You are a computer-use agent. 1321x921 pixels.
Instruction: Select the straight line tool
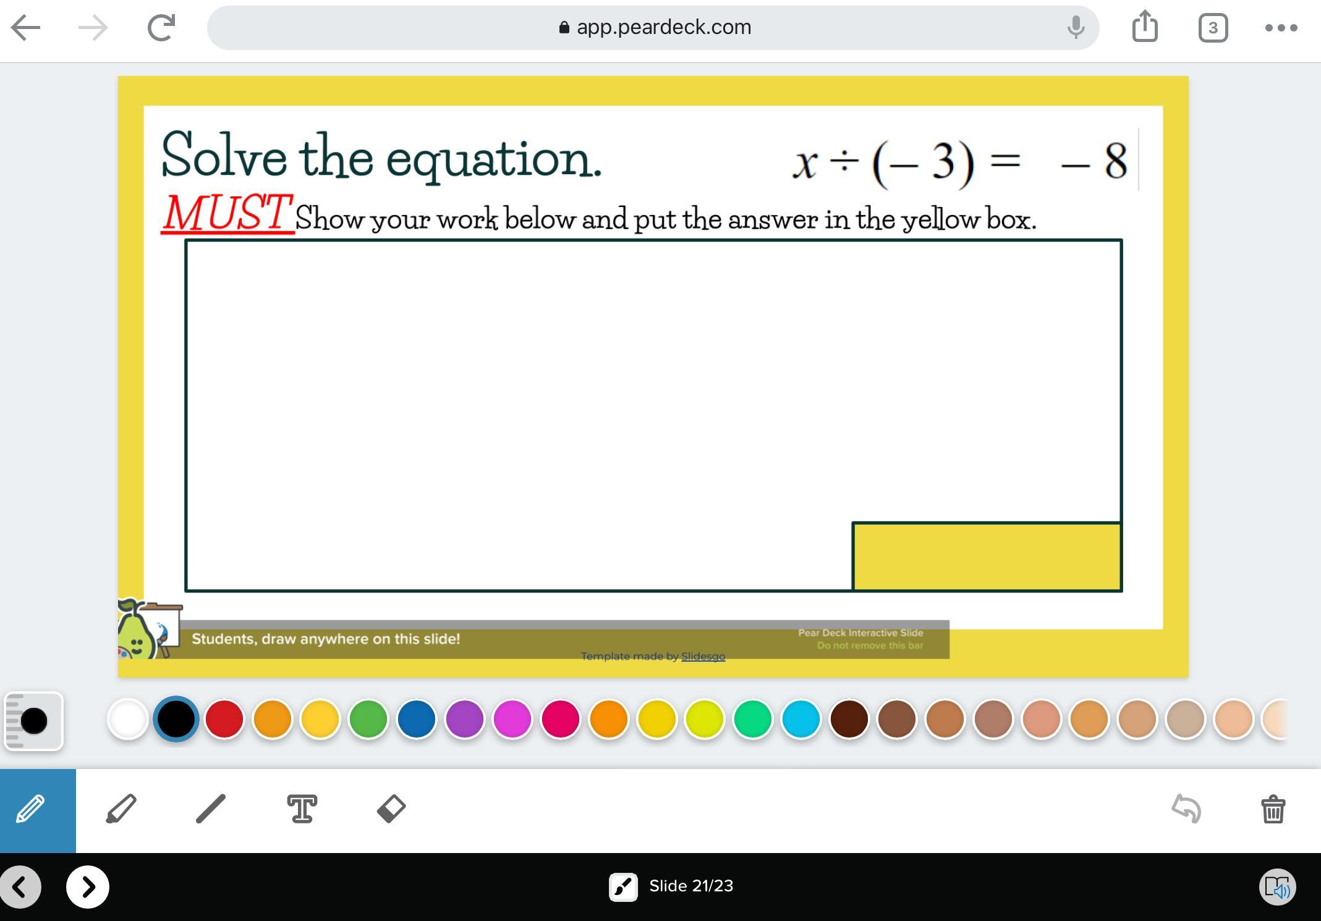click(x=211, y=809)
